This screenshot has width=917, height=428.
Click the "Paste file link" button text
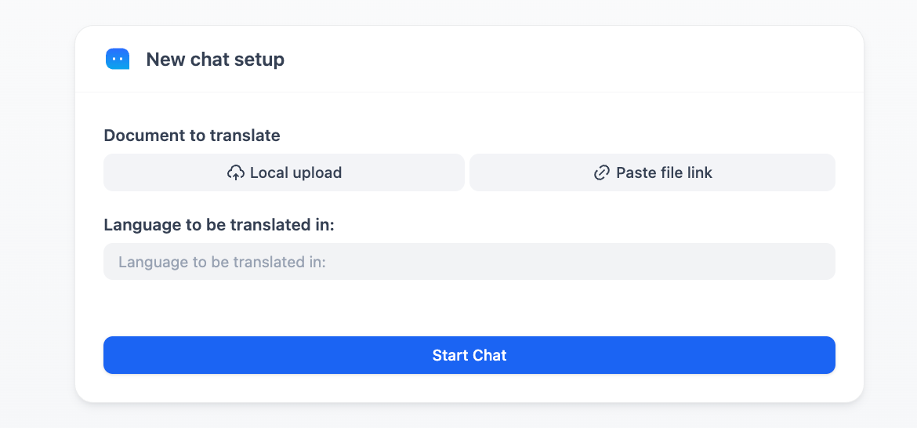point(664,173)
